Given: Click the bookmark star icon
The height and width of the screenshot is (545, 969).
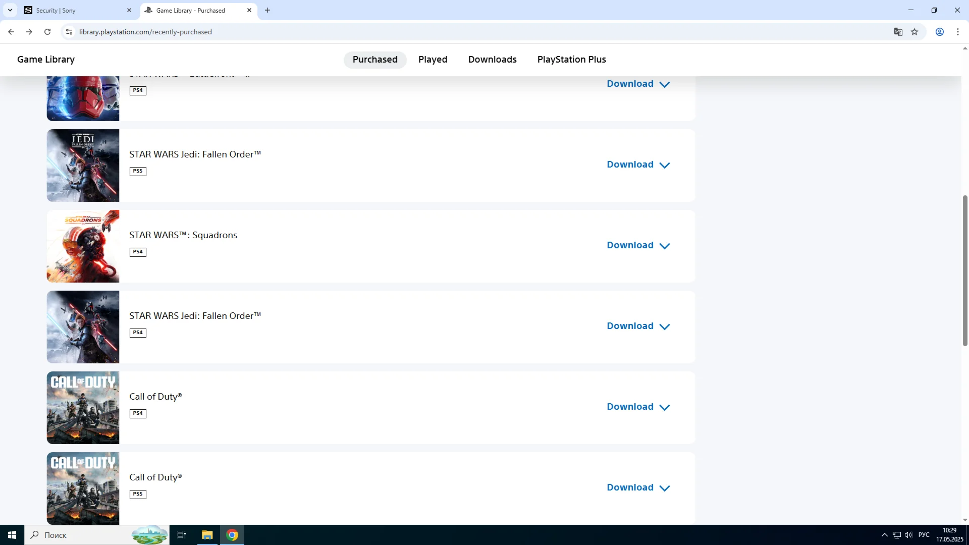Looking at the screenshot, I should 914,32.
